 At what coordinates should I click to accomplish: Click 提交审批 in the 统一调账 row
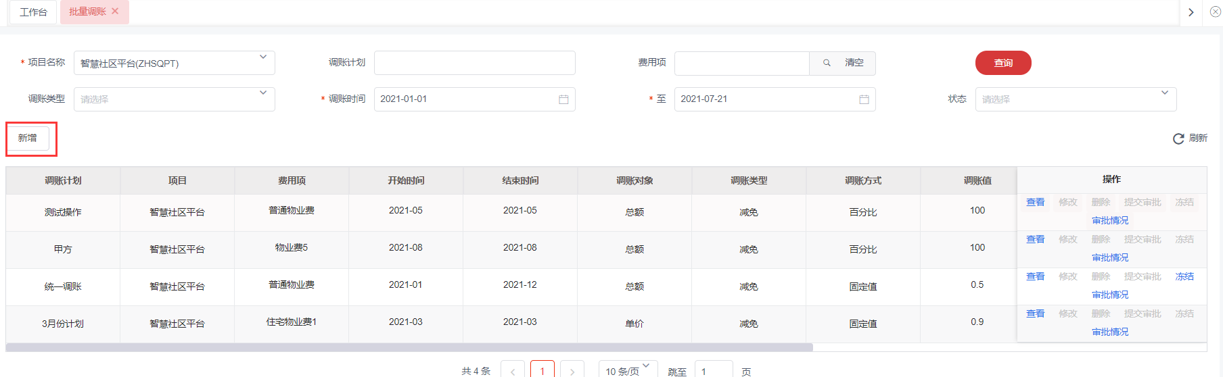point(1143,276)
